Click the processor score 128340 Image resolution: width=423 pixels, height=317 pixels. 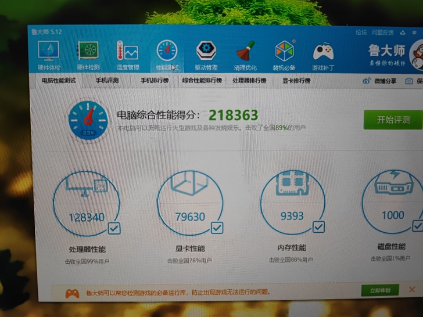87,217
